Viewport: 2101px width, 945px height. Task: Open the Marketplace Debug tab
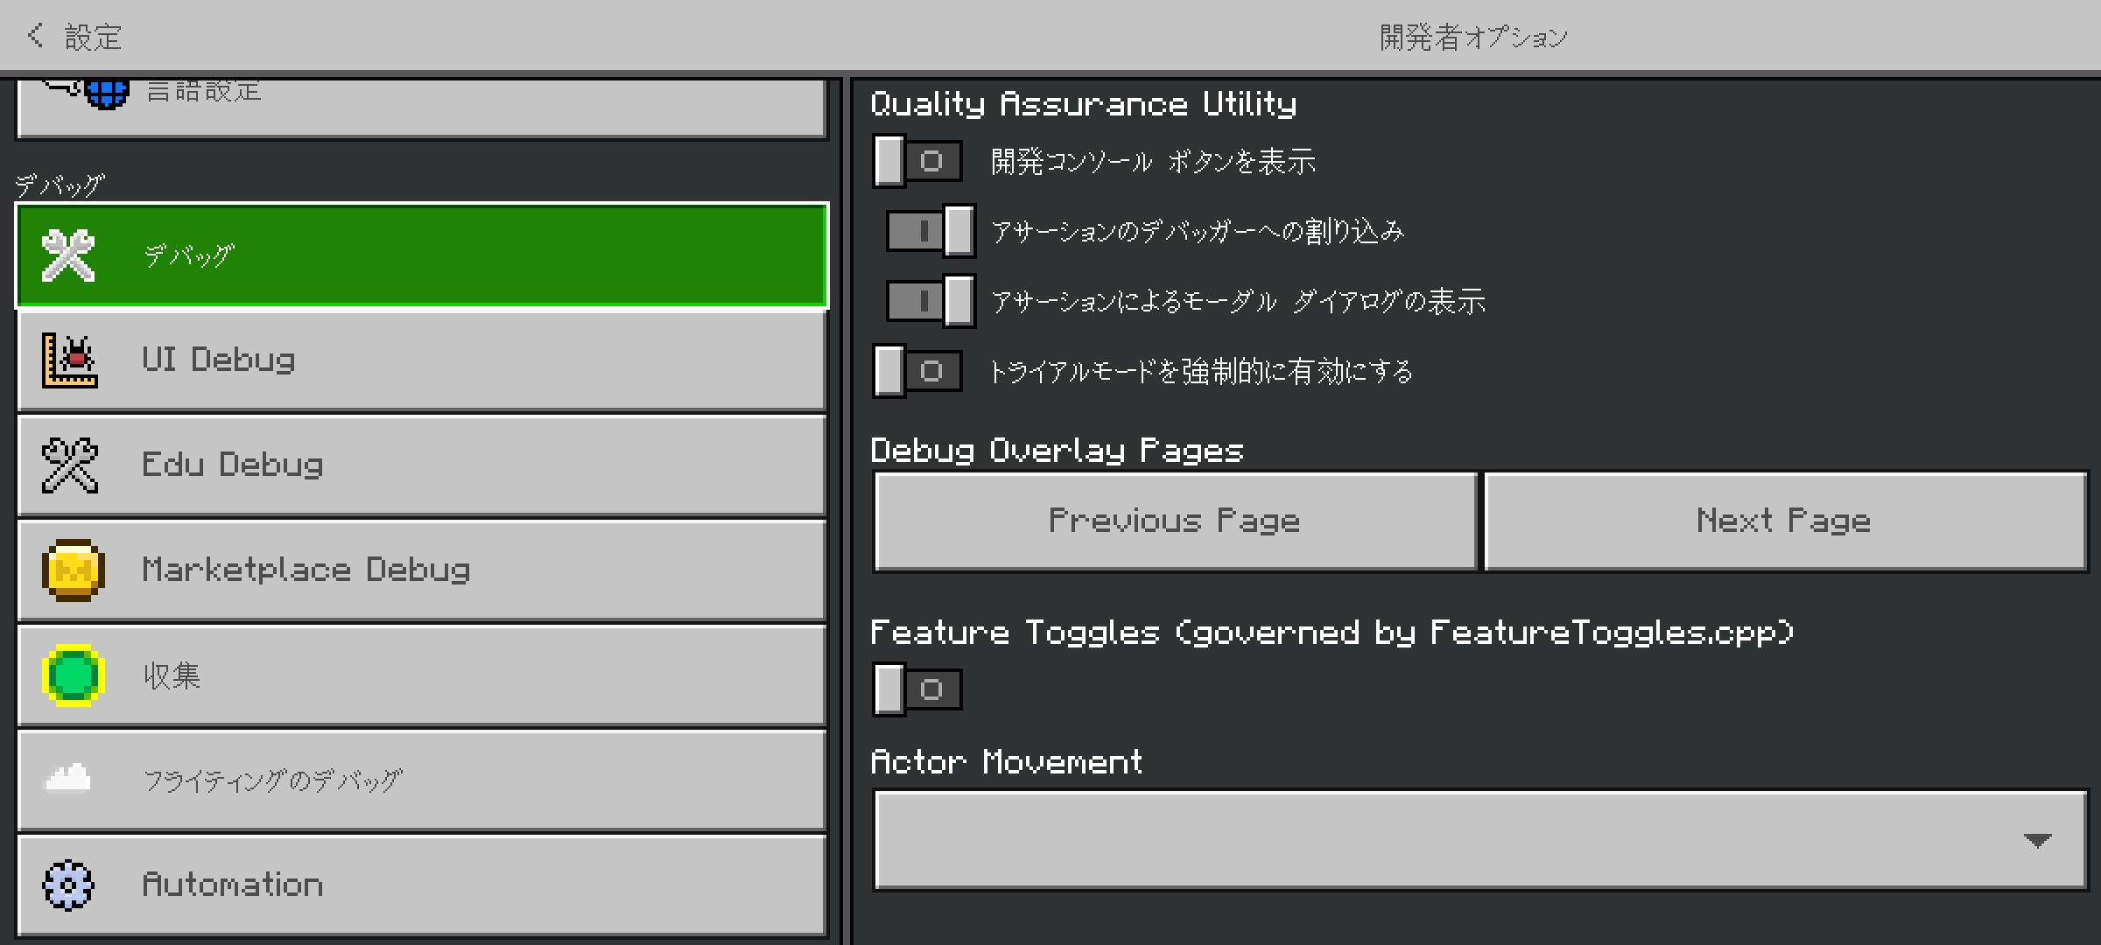click(x=420, y=570)
